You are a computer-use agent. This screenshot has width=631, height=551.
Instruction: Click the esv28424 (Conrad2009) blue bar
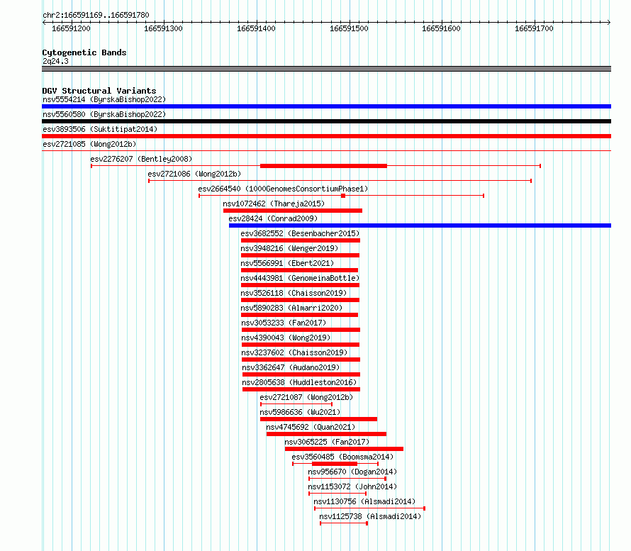(x=420, y=226)
